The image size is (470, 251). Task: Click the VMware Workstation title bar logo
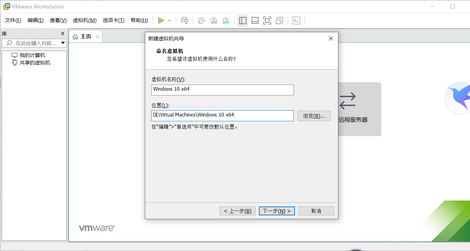coord(6,6)
